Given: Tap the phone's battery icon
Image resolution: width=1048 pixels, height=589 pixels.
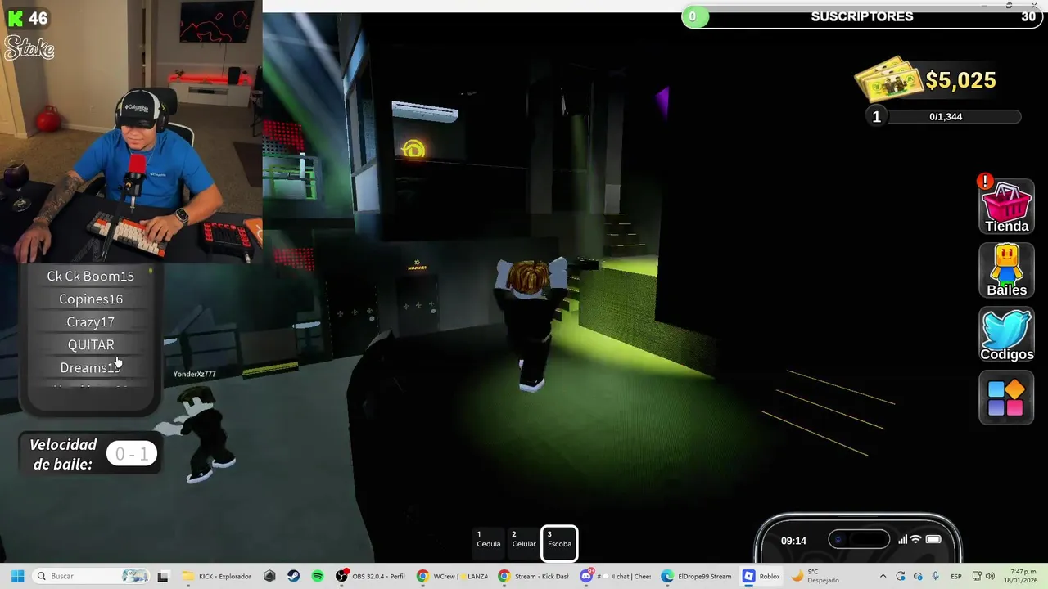Looking at the screenshot, I should [933, 540].
